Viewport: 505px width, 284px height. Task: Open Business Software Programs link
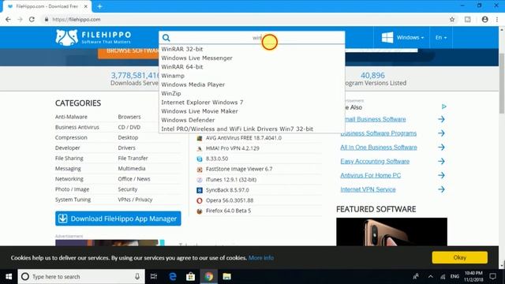click(378, 133)
